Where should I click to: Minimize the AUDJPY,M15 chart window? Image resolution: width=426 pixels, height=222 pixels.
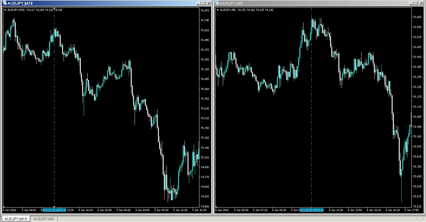coord(198,3)
